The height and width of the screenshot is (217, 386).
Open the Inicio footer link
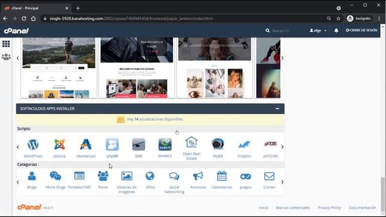point(264,207)
